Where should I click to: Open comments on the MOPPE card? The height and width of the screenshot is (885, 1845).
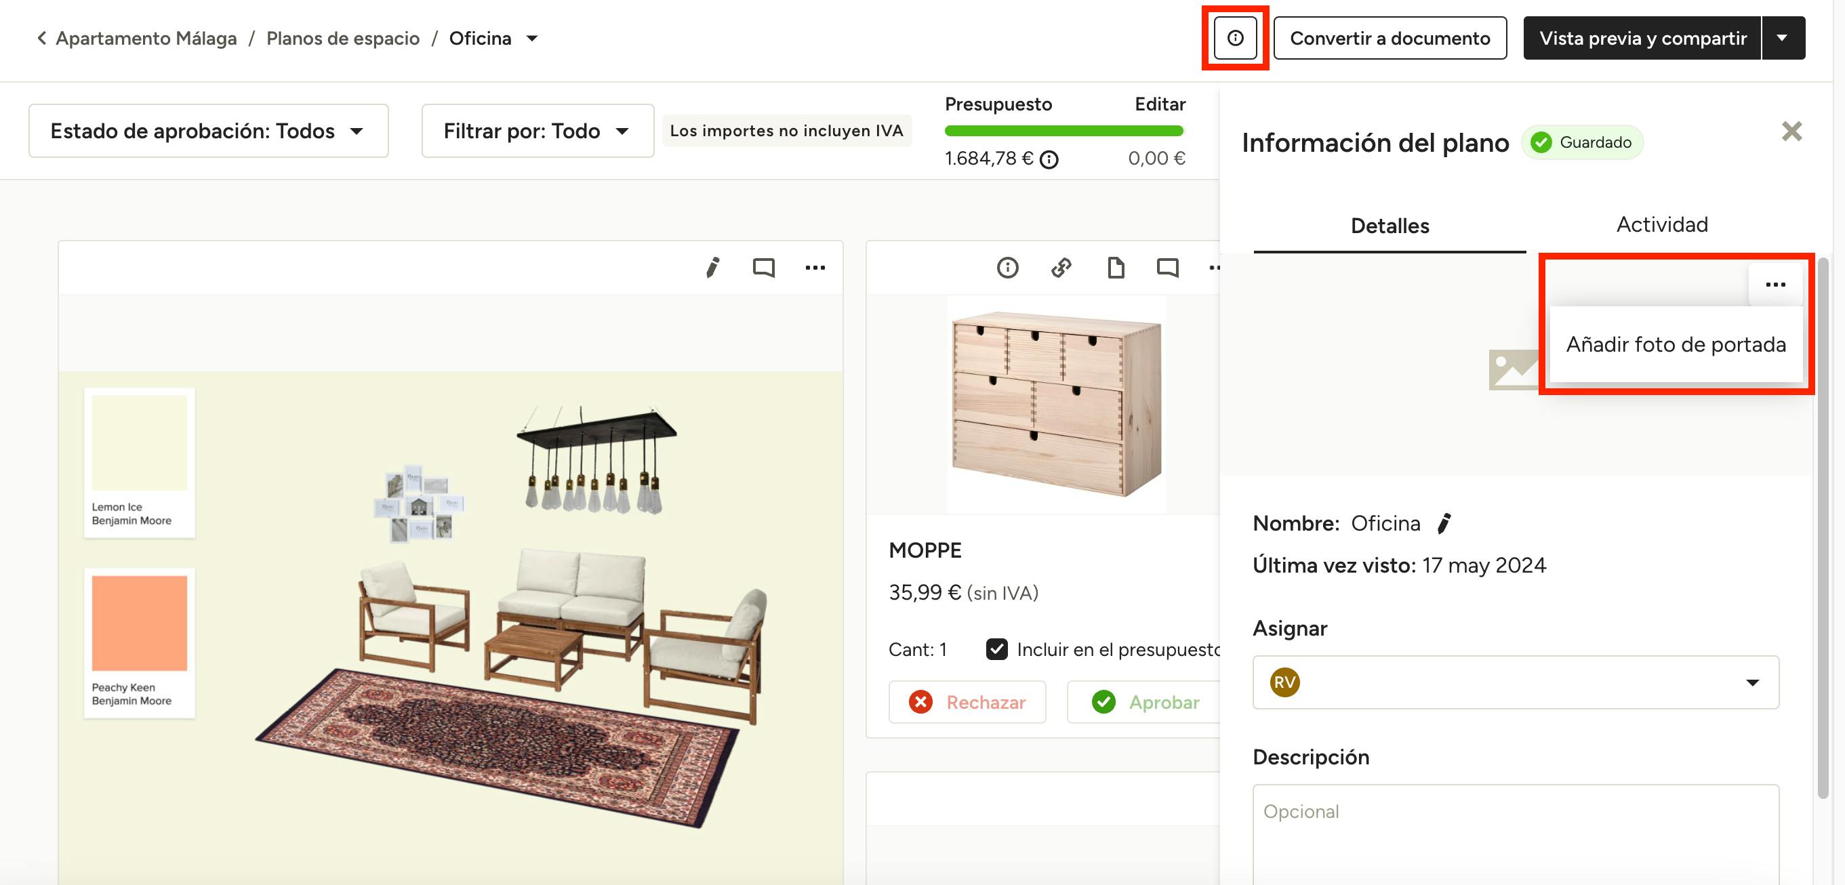click(1167, 268)
